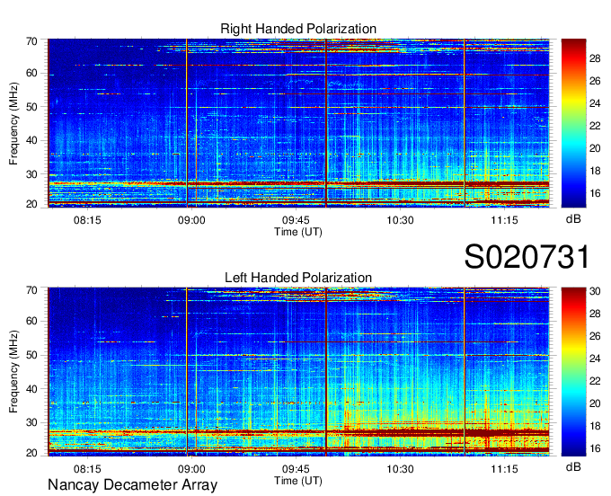611x496 pixels.
Task: Click the 30 label on bottom color bar
Action: pyautogui.click(x=595, y=291)
